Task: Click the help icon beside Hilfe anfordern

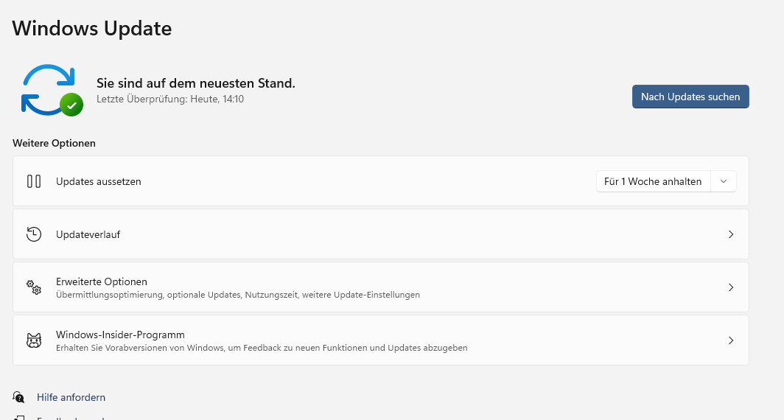Action: click(x=18, y=397)
